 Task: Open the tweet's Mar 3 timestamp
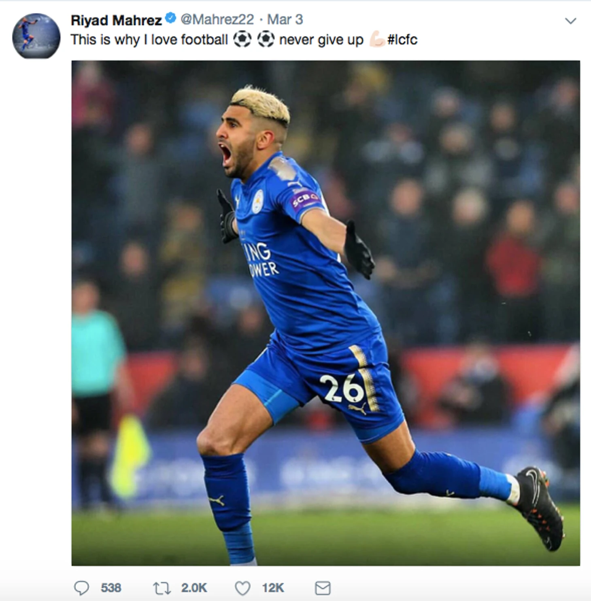coord(285,19)
